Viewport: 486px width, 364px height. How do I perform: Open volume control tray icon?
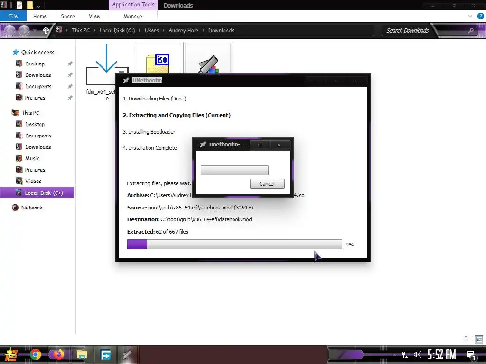[418, 355]
